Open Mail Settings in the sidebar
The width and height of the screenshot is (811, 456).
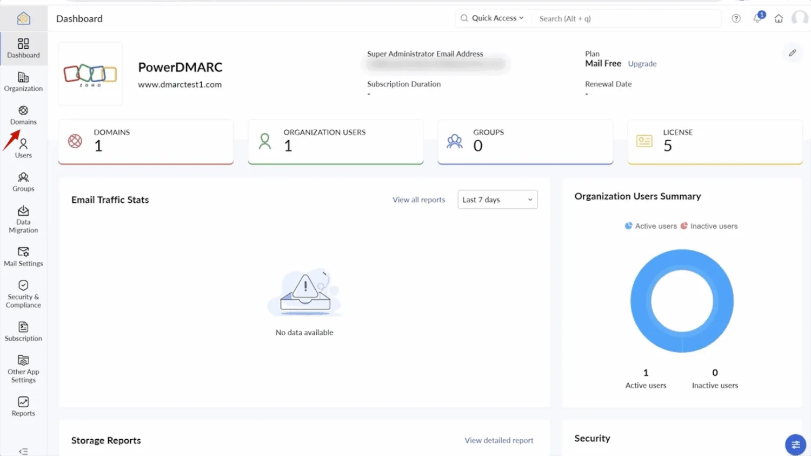[23, 256]
